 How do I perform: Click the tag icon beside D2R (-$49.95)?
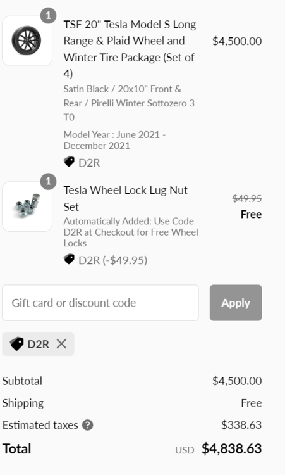point(69,259)
